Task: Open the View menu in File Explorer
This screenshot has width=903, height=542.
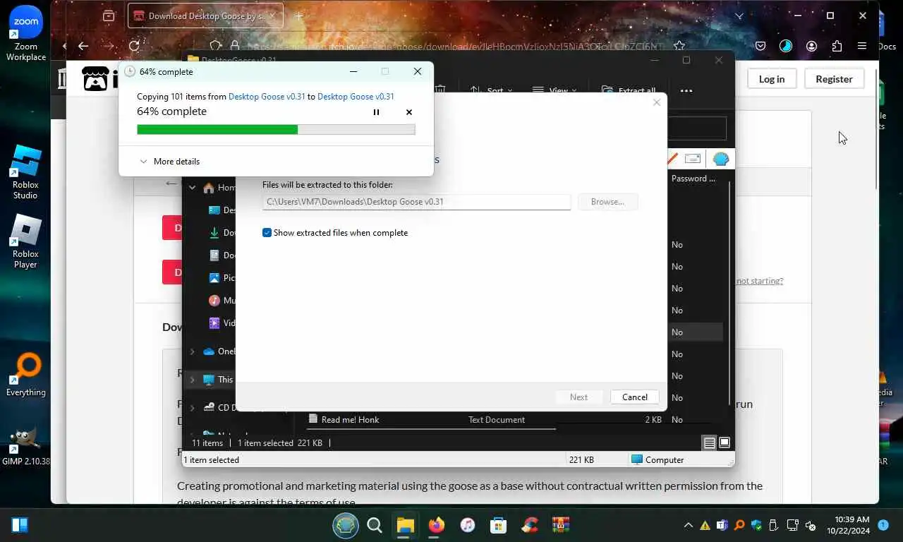Action: tap(554, 90)
